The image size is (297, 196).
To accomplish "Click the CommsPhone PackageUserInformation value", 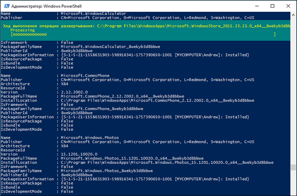I will (155, 117).
